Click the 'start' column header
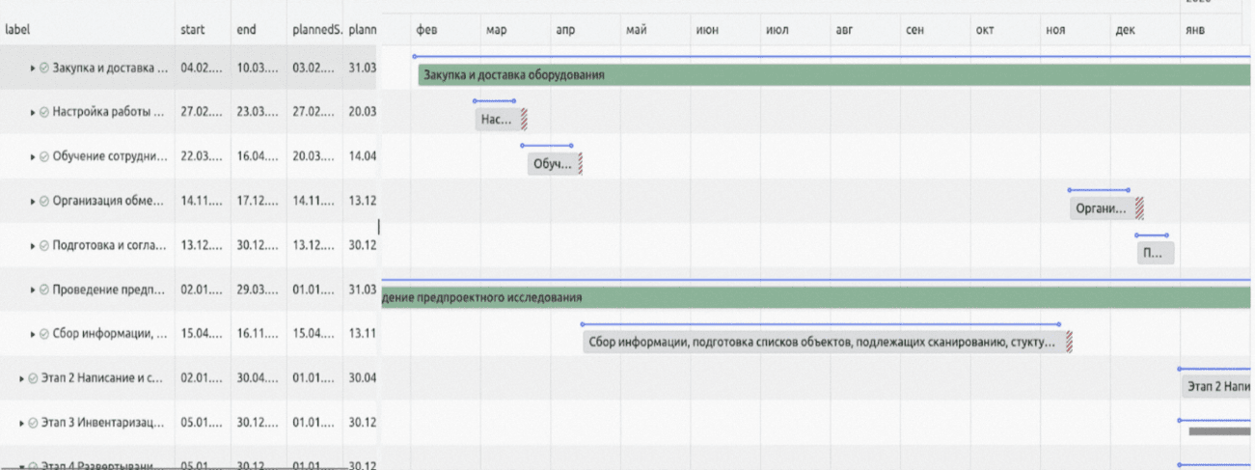The width and height of the screenshot is (1255, 470). [192, 30]
